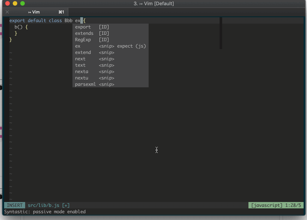Select the "export" completion entry
Image resolution: width=307 pixels, height=220 pixels.
click(x=83, y=27)
